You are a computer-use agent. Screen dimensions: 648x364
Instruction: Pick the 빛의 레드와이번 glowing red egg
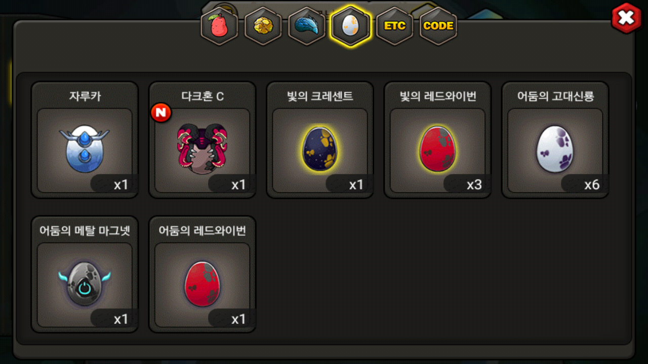pyautogui.click(x=437, y=149)
